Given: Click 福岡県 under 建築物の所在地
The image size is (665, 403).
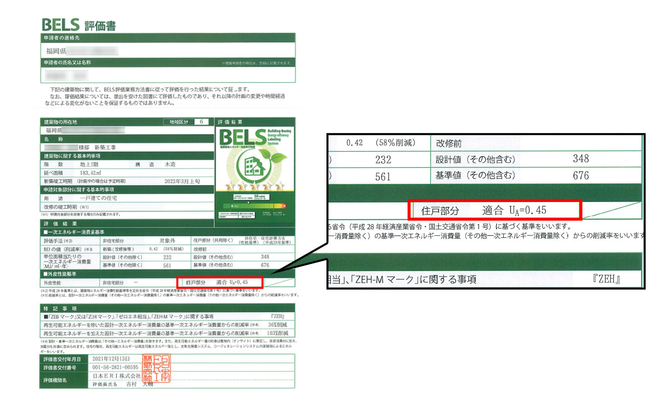Looking at the screenshot, I should pyautogui.click(x=53, y=130).
